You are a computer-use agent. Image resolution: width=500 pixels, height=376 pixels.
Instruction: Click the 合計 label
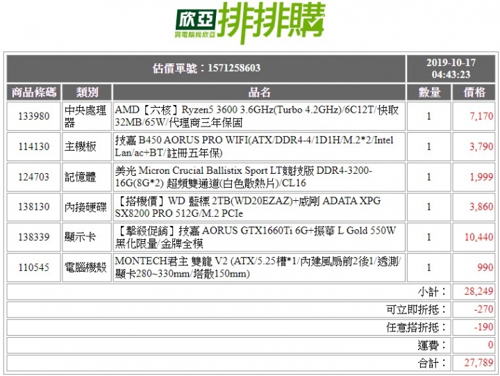tap(432, 363)
